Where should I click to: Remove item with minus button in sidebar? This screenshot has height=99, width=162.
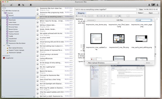4,97
